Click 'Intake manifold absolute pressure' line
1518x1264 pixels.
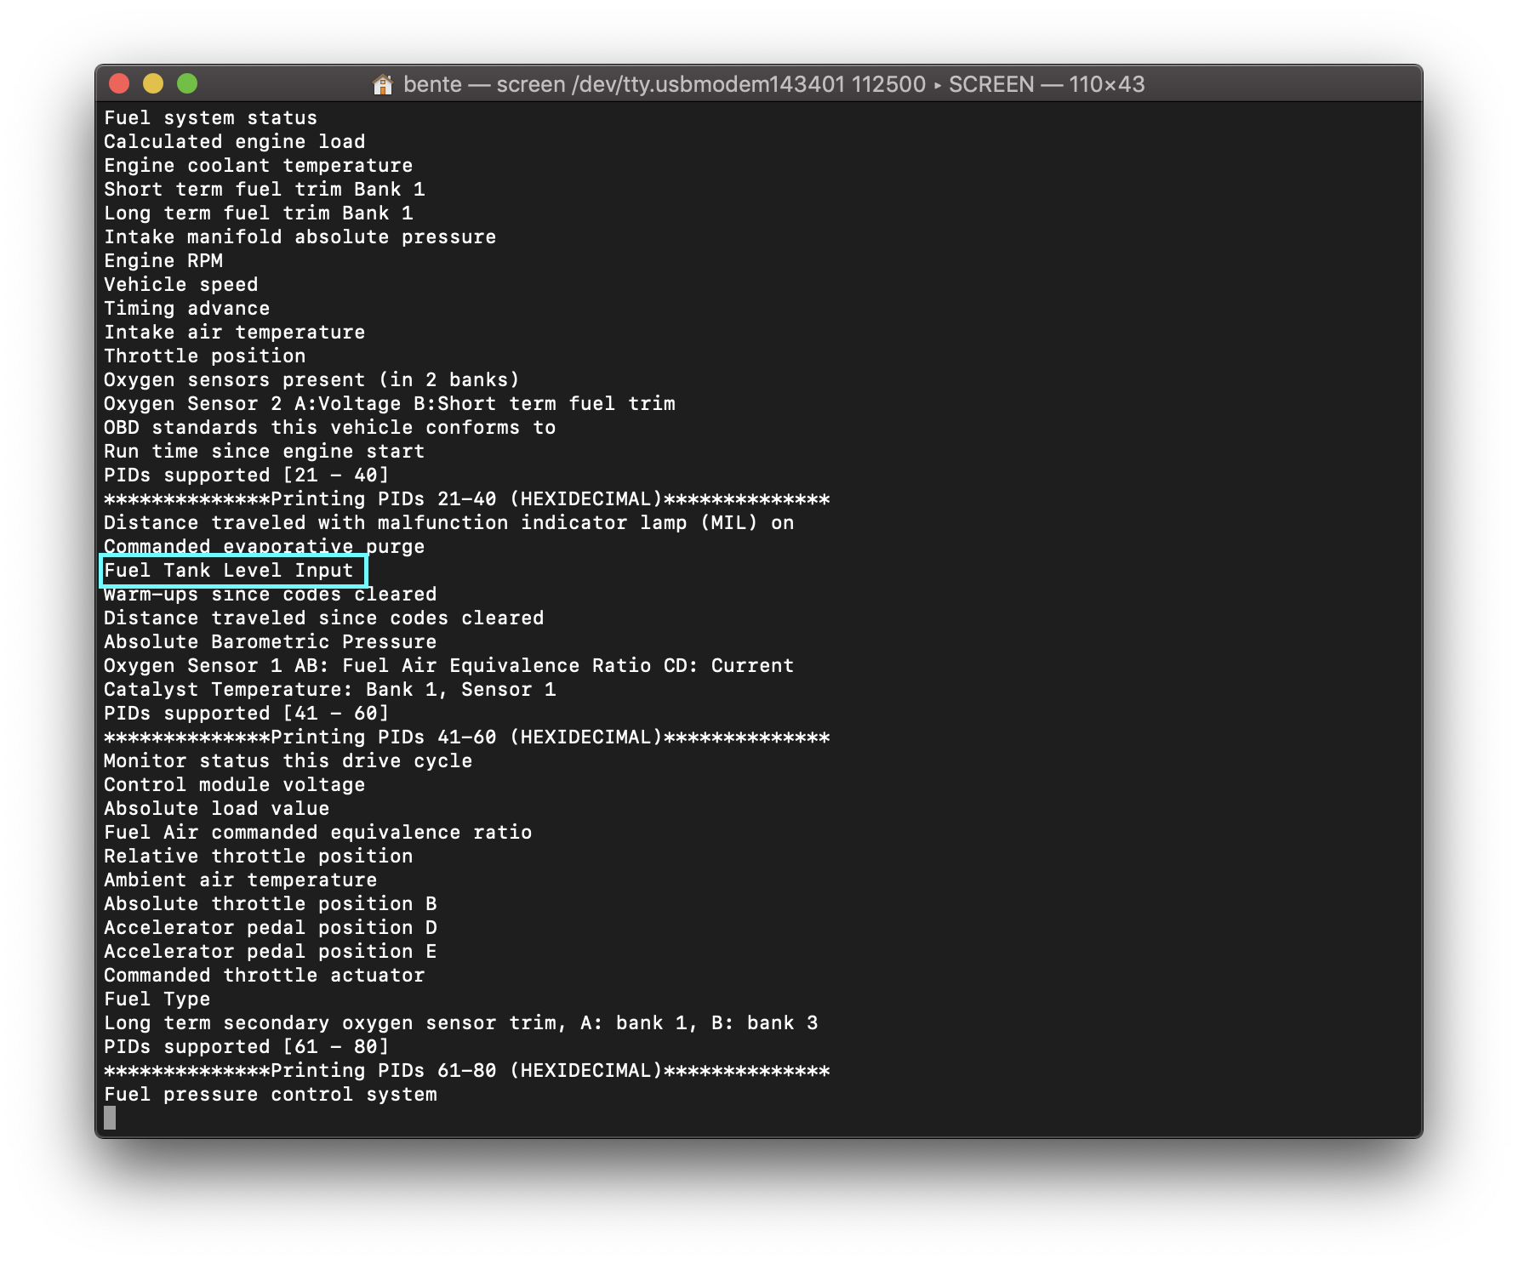300,237
